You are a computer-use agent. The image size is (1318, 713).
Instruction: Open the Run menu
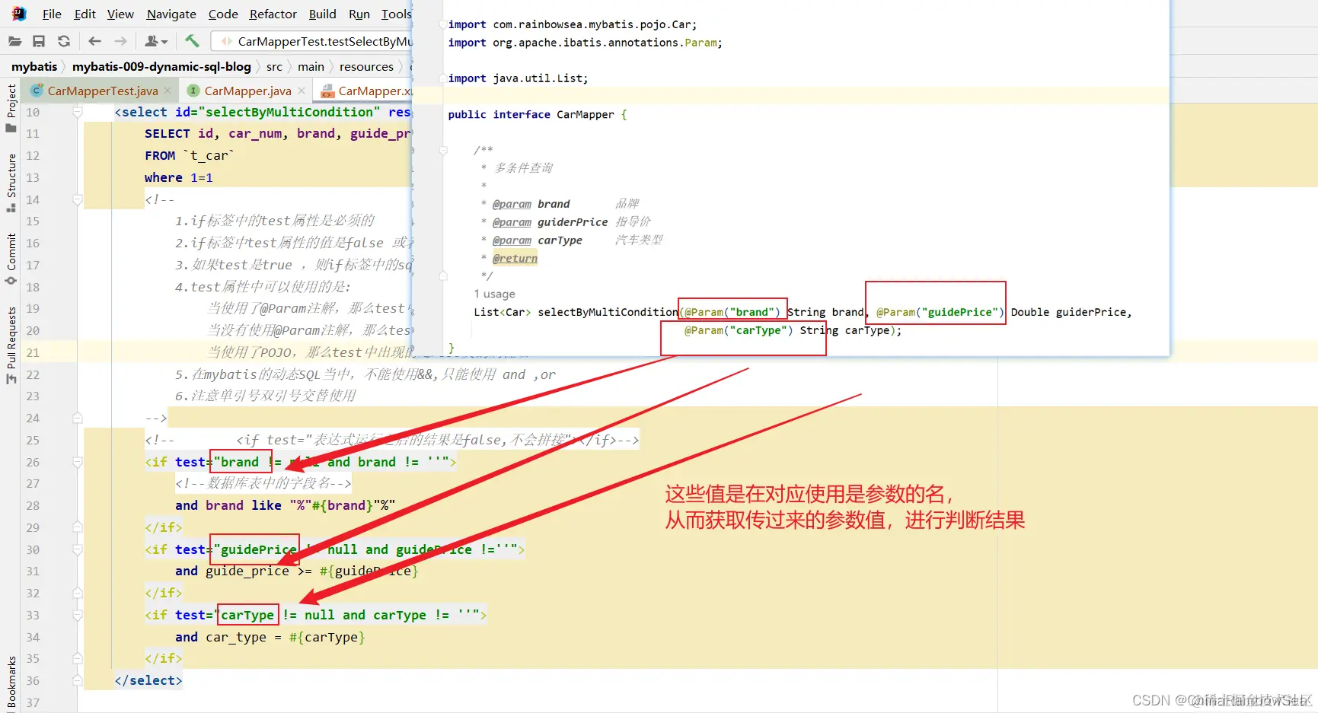click(359, 14)
